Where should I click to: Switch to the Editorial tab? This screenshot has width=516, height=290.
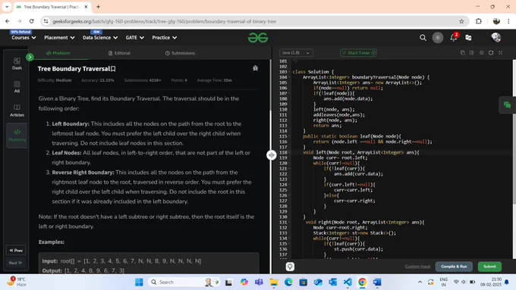coord(119,53)
